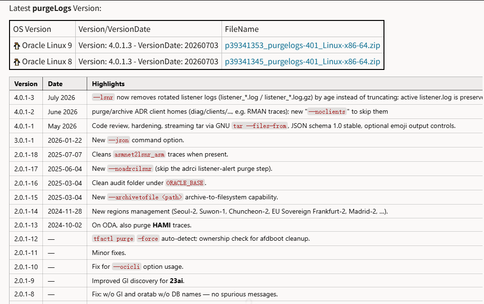Click the Linux penguin icon beside Oracle Linux 8
Viewport: 484px width, 304px height.
pyautogui.click(x=17, y=62)
